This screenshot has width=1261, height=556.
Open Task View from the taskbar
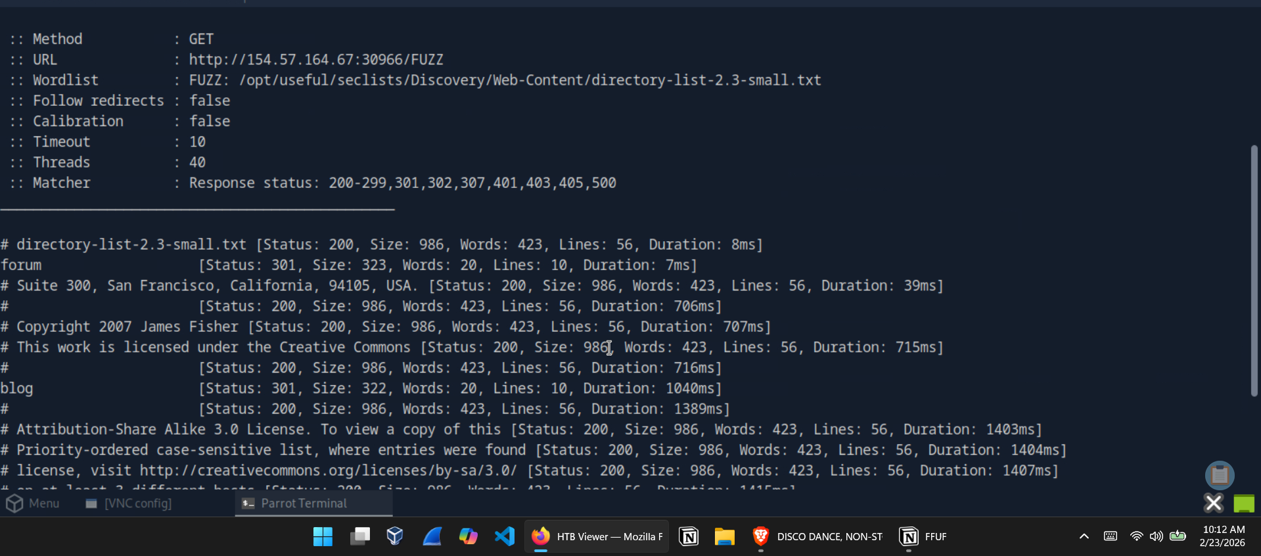(x=359, y=536)
